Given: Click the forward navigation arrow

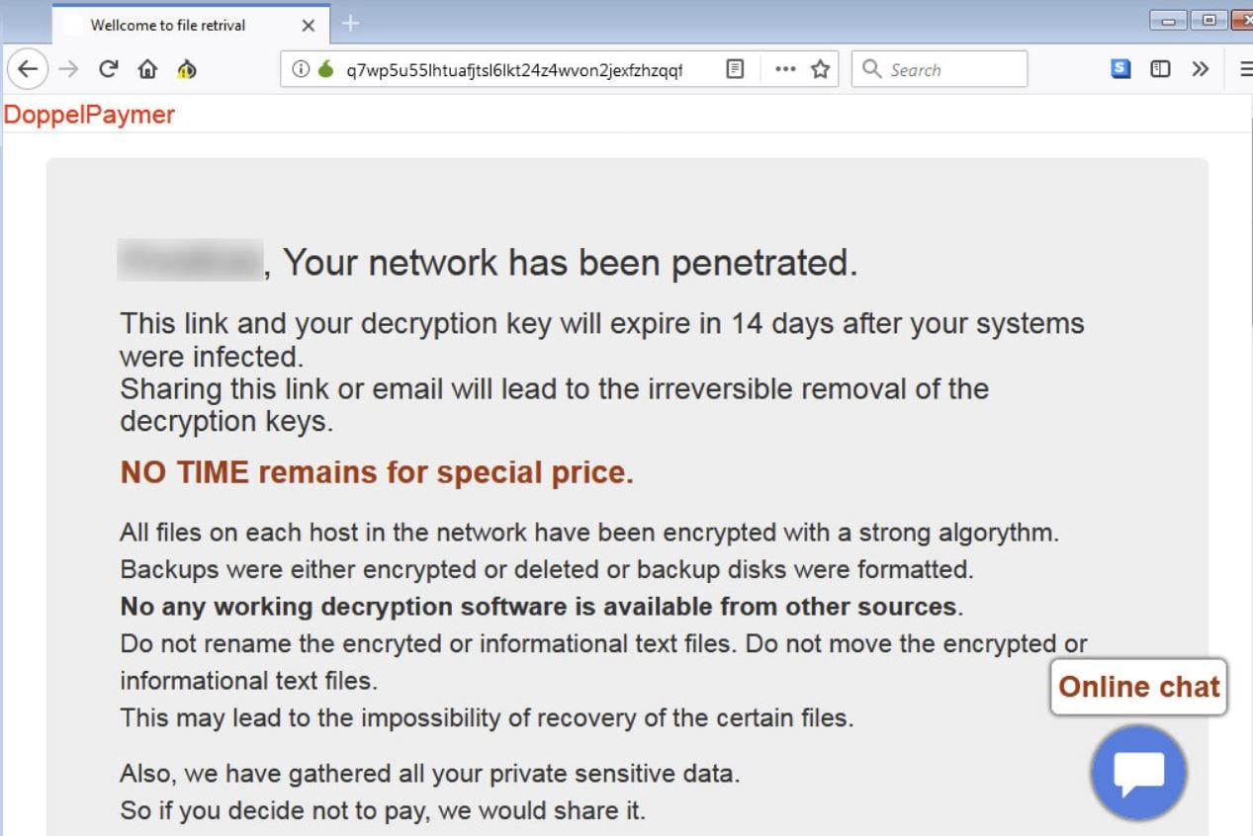Looking at the screenshot, I should coord(68,68).
